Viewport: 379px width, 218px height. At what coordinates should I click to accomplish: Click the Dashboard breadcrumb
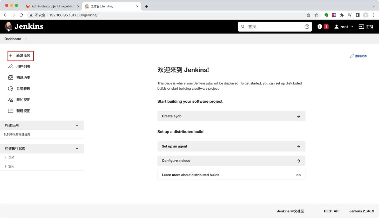click(13, 39)
